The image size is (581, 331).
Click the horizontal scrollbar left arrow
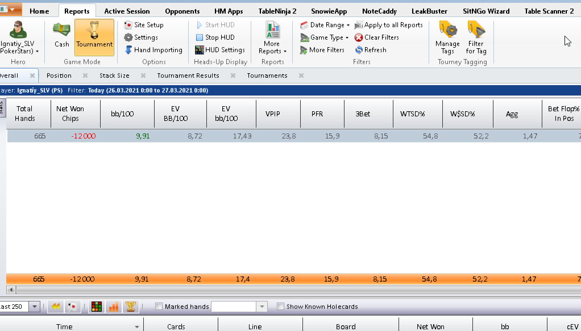coord(11,290)
